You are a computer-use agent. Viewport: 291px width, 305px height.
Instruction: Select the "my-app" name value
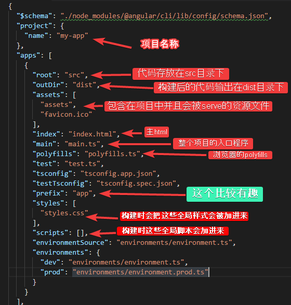click(72, 36)
